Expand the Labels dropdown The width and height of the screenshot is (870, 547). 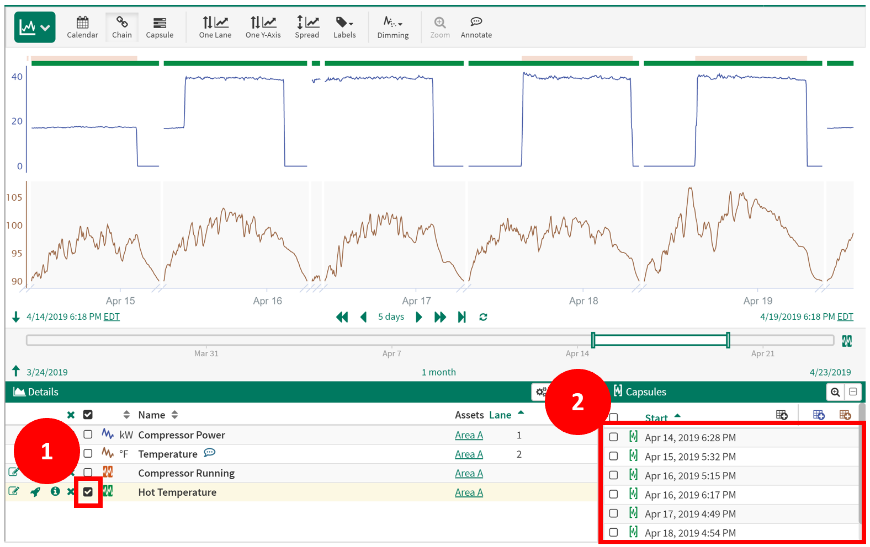tap(344, 27)
